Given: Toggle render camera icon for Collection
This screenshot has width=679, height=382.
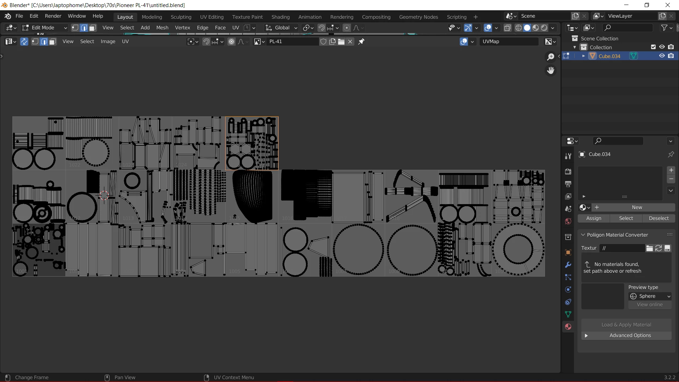Looking at the screenshot, I should [671, 47].
